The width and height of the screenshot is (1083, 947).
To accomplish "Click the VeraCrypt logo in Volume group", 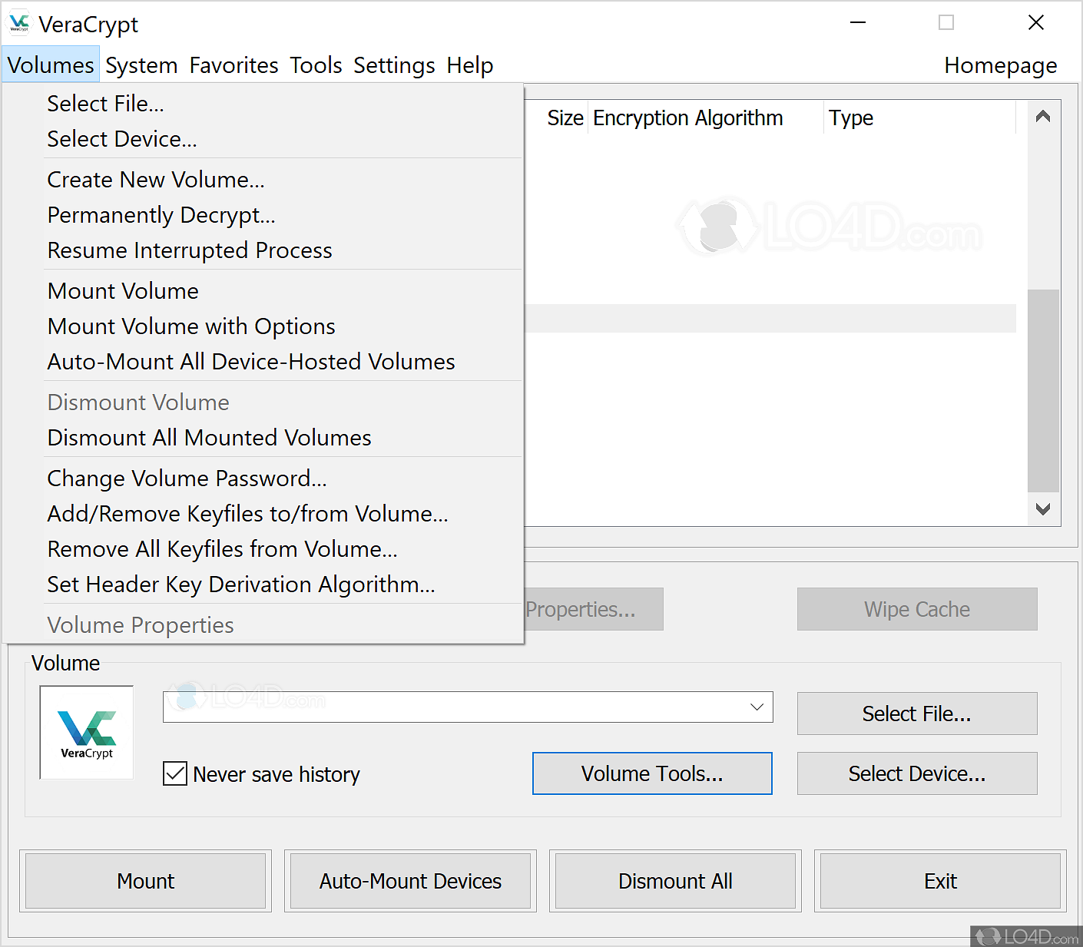I will coord(87,733).
